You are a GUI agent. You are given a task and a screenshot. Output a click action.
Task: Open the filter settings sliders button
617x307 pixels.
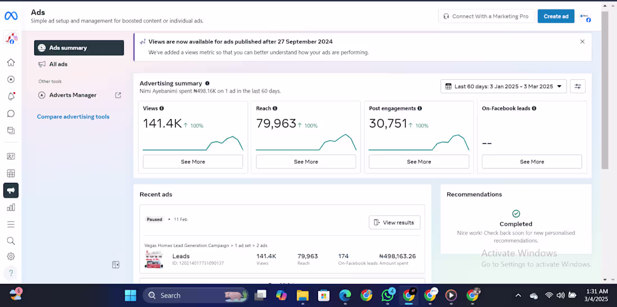pos(578,86)
